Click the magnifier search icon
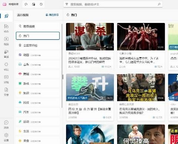 coord(159,4)
